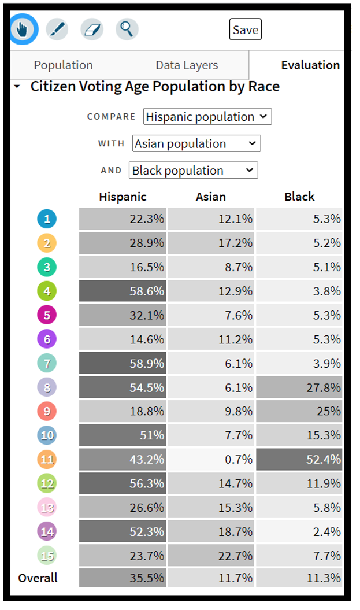The width and height of the screenshot is (360, 610).
Task: Click the Save button
Action: pos(245,29)
